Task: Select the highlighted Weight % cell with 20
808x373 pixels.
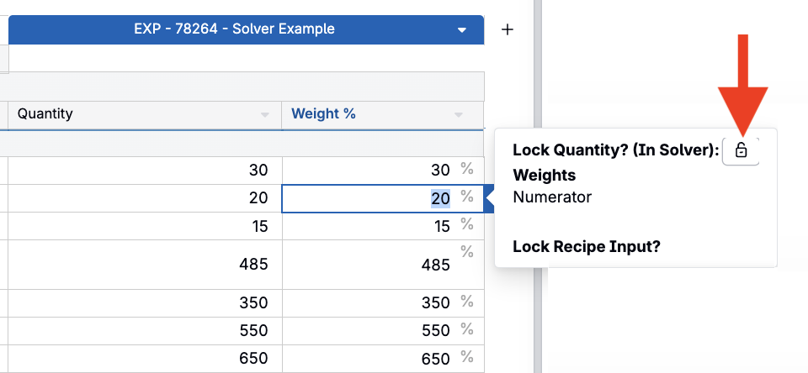Action: point(382,198)
